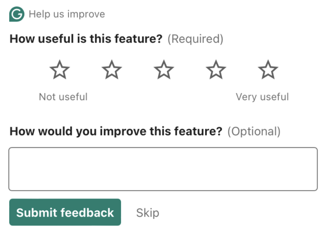Select the star above Not useful

point(60,70)
